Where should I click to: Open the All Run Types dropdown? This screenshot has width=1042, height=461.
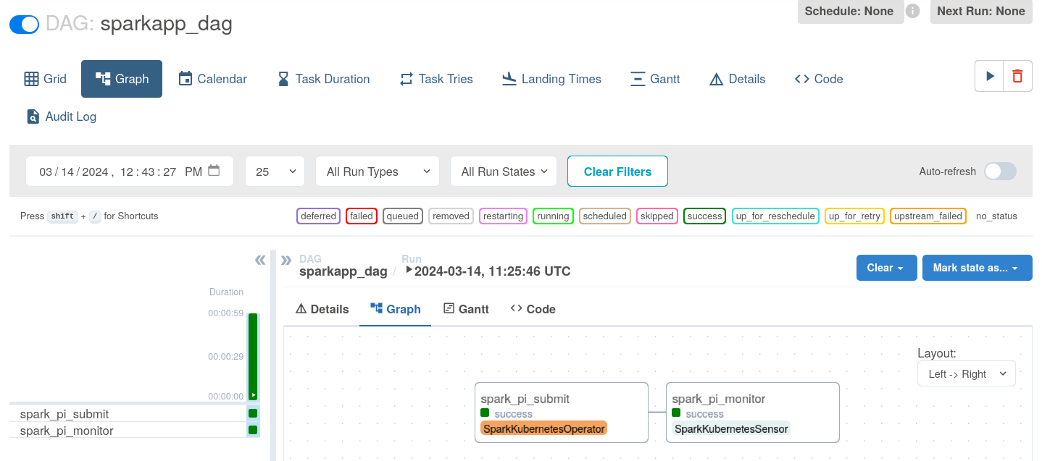coord(377,172)
